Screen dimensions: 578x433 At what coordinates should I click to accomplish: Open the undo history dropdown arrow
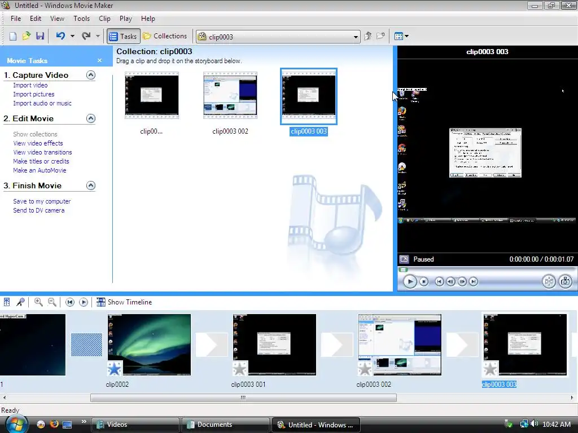[x=72, y=36]
